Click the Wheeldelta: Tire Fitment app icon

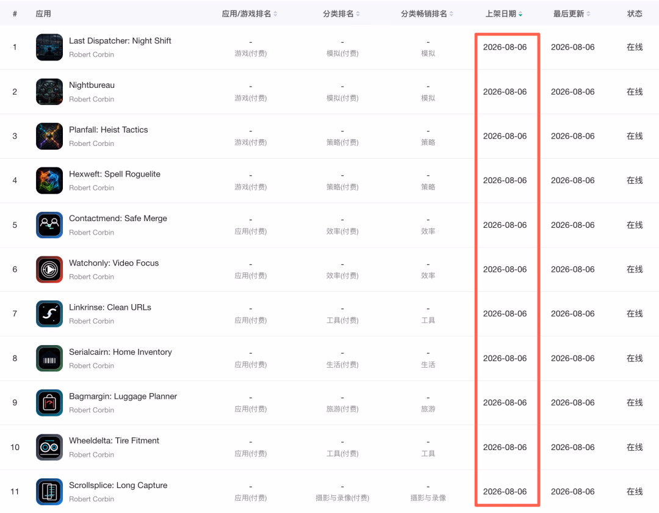point(49,447)
